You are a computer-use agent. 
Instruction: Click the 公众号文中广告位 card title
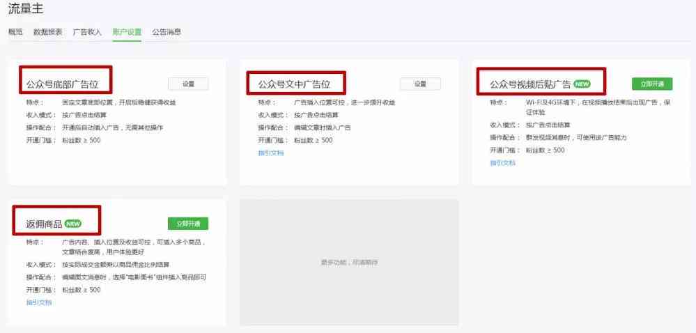pyautogui.click(x=294, y=84)
